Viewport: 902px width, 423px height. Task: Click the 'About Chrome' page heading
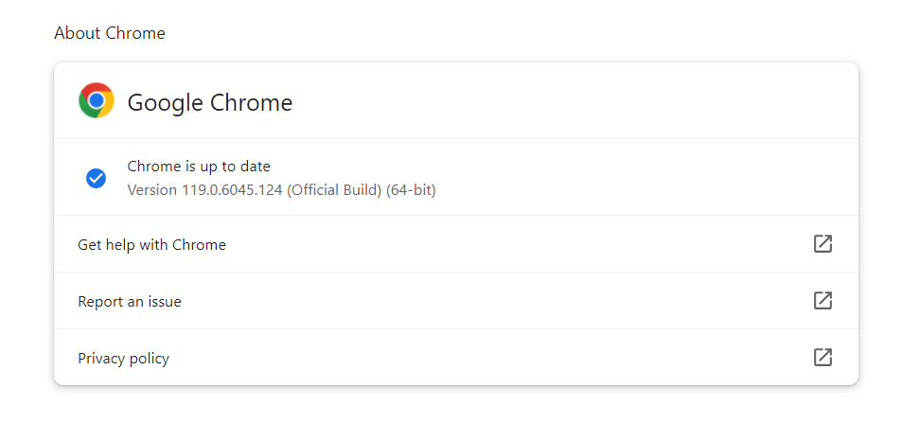tap(110, 33)
